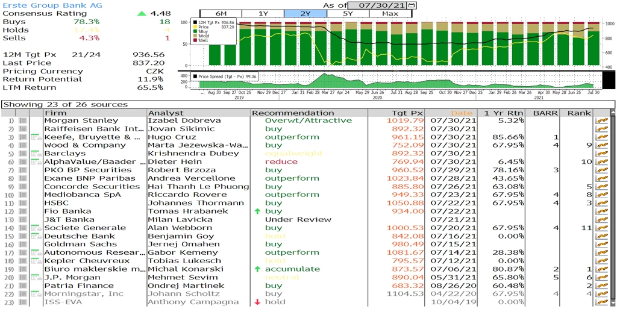Click the analyst chart icon for Exane BNP Paribas
The image size is (617, 309).
tap(602, 178)
